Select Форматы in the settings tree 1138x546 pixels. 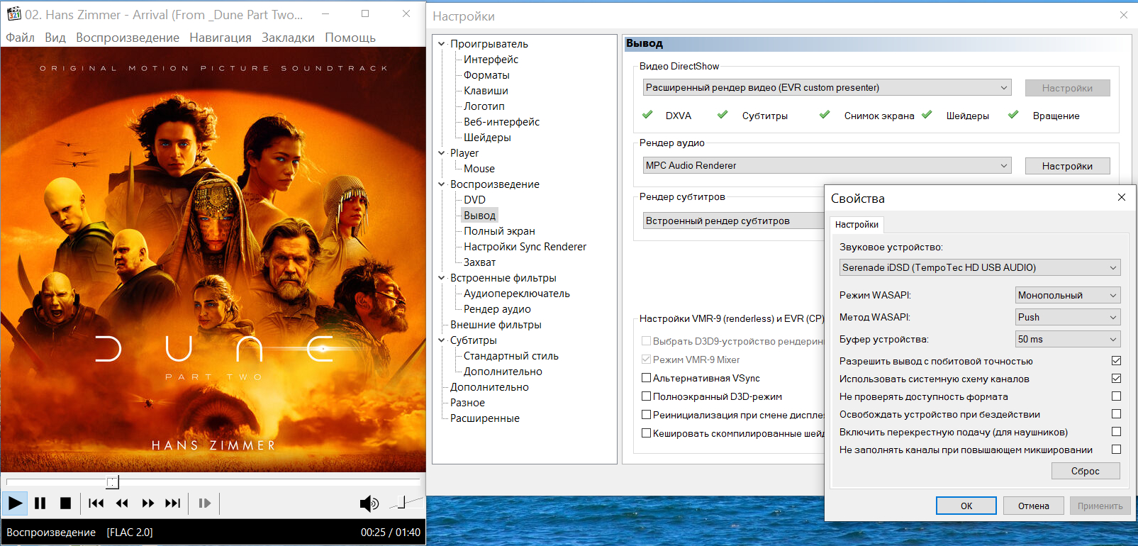(x=486, y=75)
